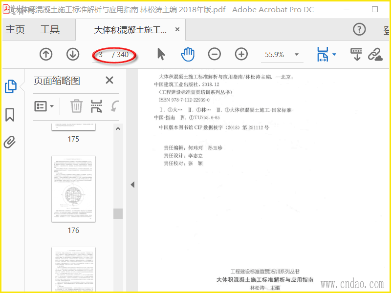391x293 pixels.
Task: Maximize the Acrobat window
Action: tap(375, 9)
